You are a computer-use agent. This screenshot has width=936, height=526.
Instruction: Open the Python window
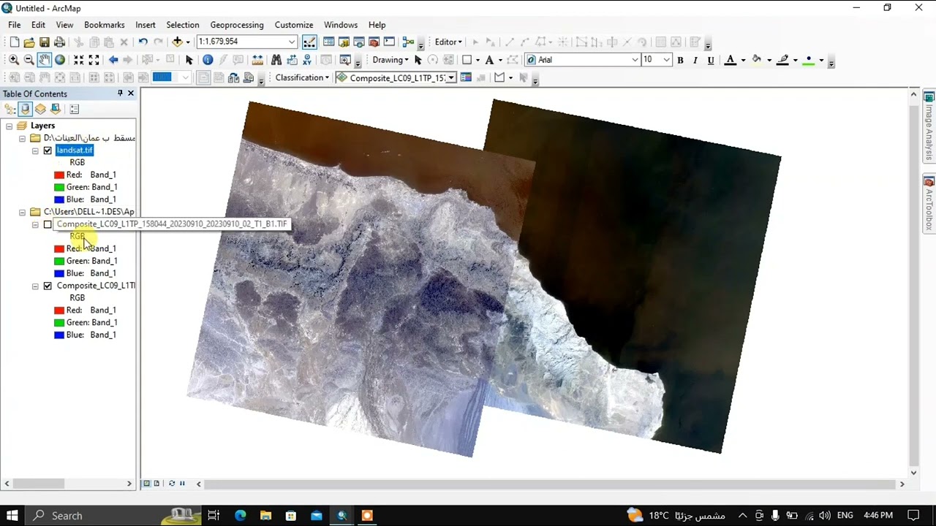(389, 42)
